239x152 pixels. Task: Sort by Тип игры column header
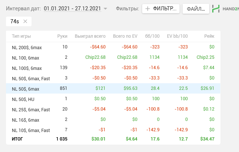(x=21, y=36)
